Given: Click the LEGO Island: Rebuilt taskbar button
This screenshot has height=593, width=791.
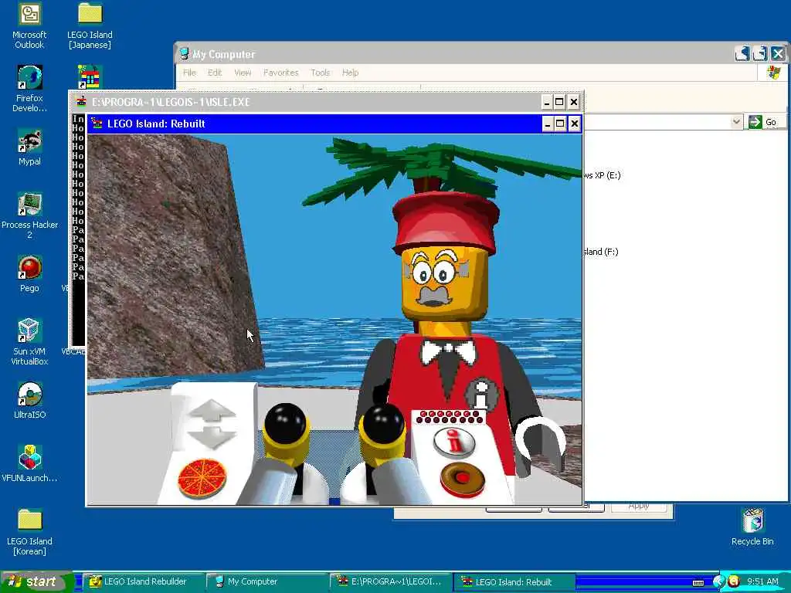Looking at the screenshot, I should 514,581.
